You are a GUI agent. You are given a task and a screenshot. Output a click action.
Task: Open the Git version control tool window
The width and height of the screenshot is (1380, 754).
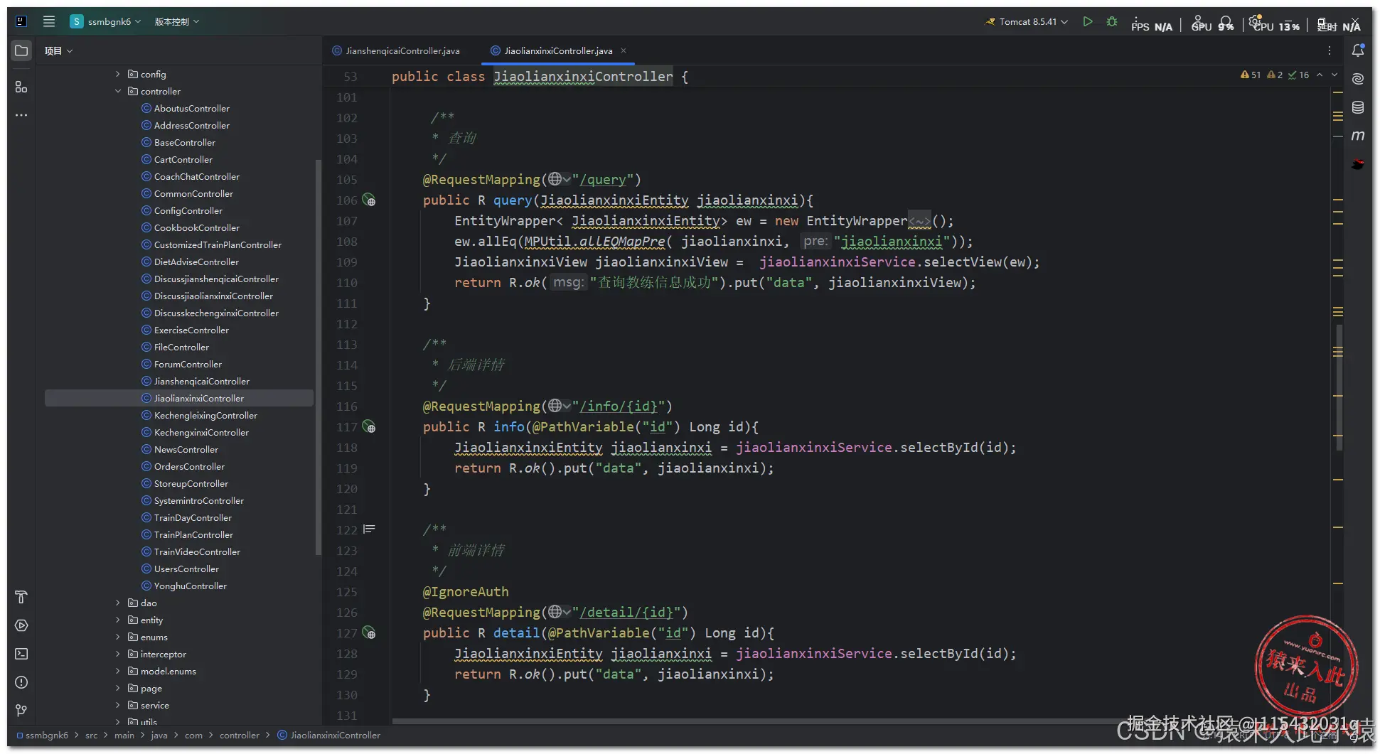[21, 711]
